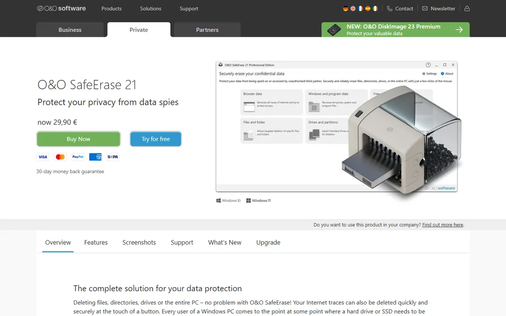Click the price text 'now 29,90 €'
This screenshot has height=316, width=506.
click(57, 122)
